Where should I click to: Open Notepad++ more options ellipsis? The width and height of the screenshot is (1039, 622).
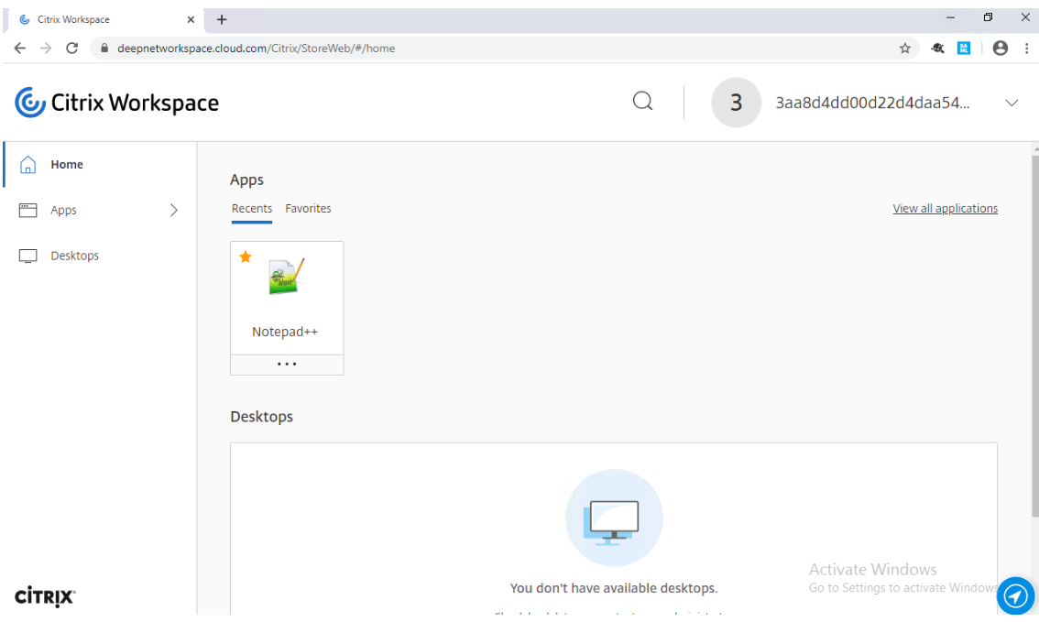click(287, 365)
